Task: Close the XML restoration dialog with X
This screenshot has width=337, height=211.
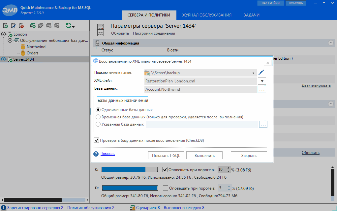Action: [x=267, y=63]
